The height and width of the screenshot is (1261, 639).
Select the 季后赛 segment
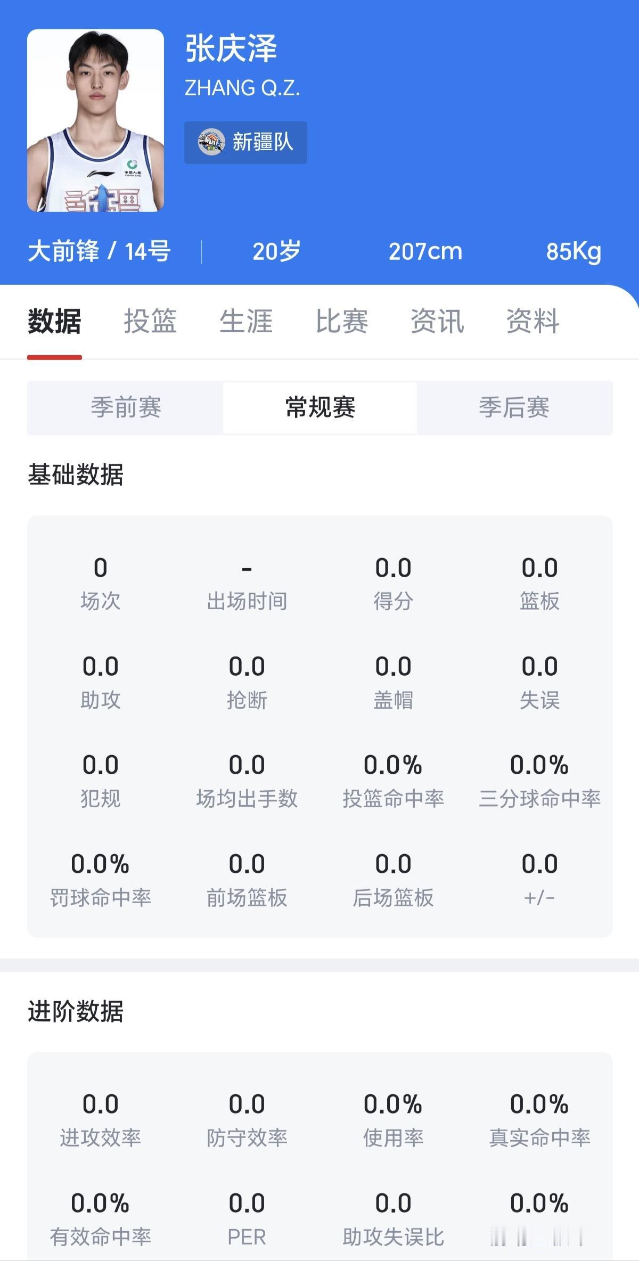514,407
